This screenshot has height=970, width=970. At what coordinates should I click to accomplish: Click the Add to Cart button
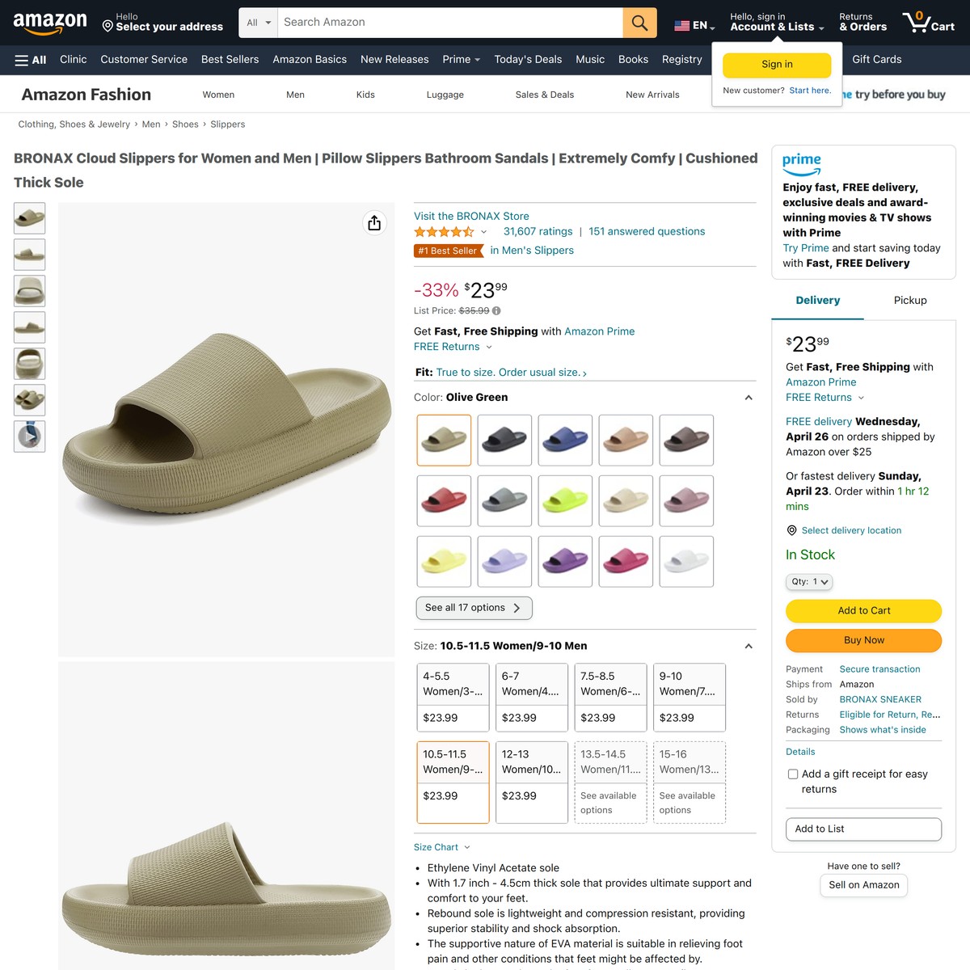pos(863,610)
